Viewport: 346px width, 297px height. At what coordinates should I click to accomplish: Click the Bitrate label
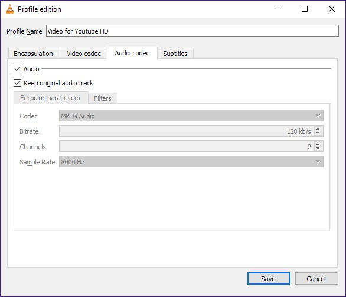(29, 131)
